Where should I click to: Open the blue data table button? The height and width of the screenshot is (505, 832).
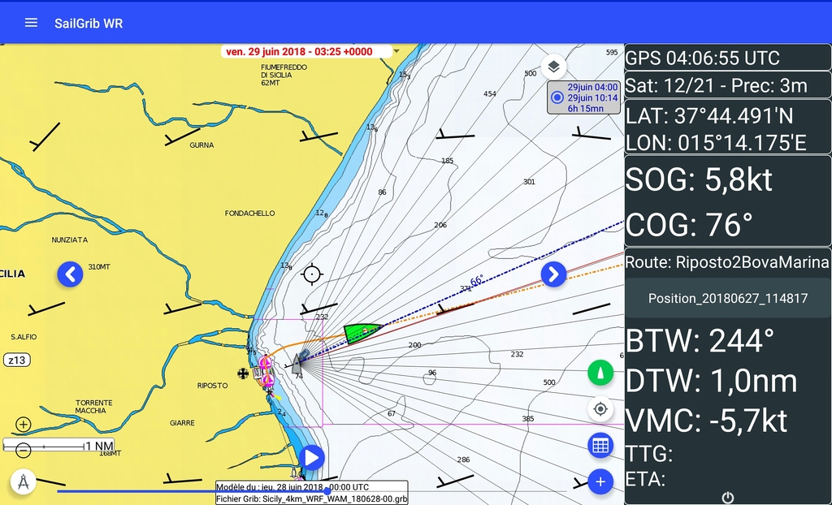[600, 445]
